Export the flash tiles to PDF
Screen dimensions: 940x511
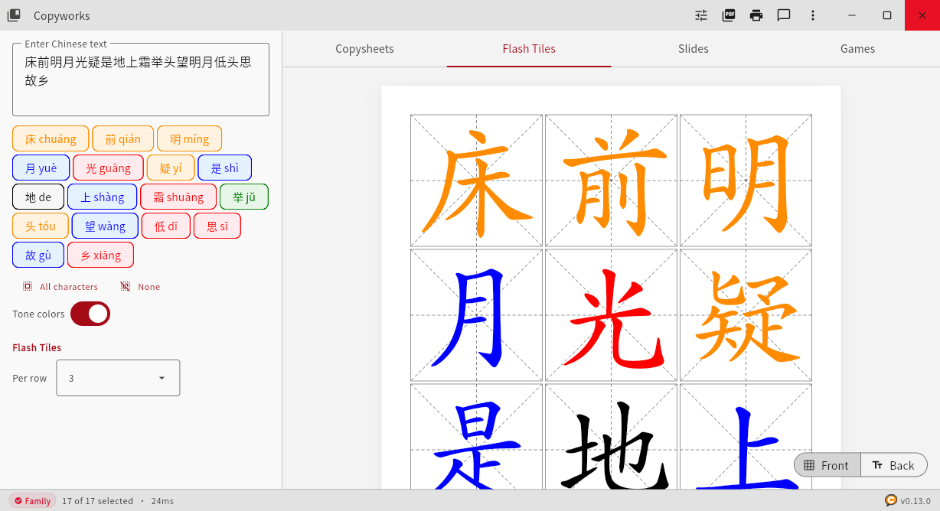(x=728, y=15)
